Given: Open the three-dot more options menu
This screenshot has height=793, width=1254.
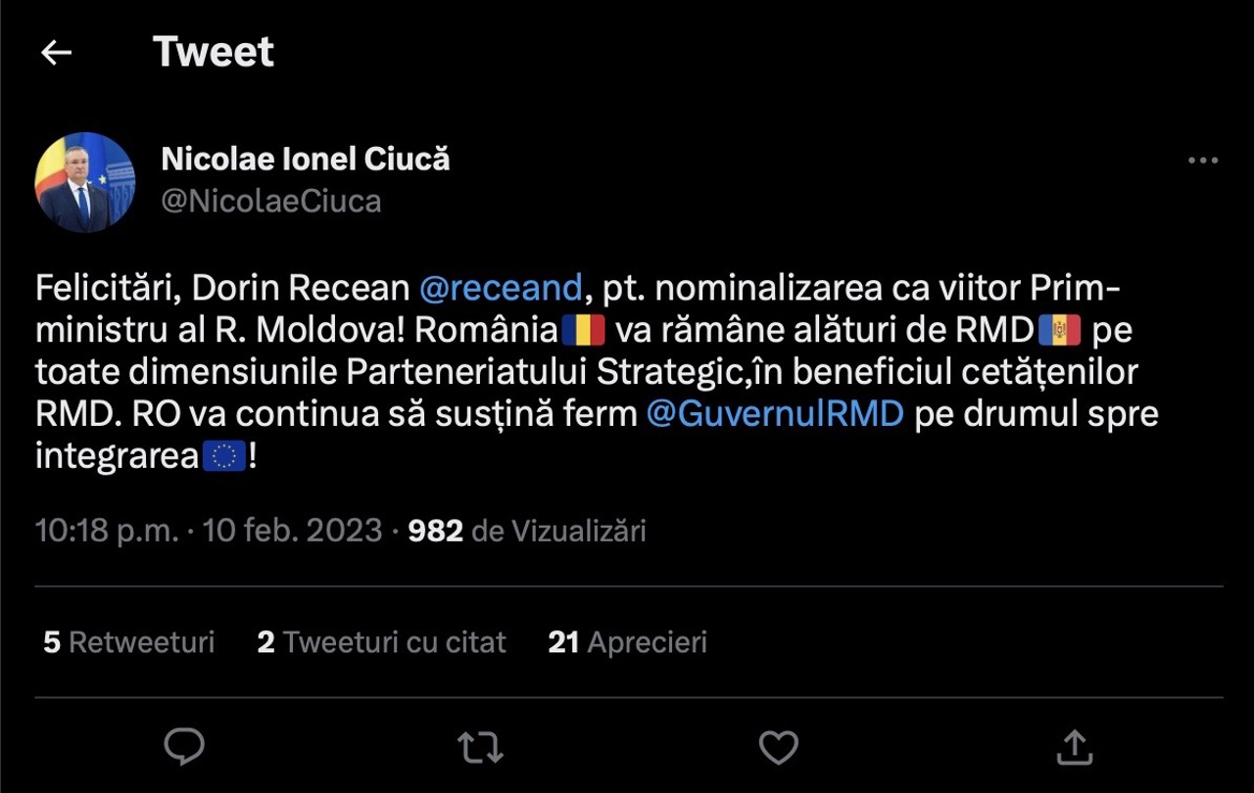Looking at the screenshot, I should pyautogui.click(x=1202, y=162).
